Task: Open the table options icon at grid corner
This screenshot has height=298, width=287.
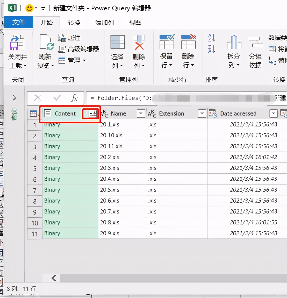Action: click(34, 114)
